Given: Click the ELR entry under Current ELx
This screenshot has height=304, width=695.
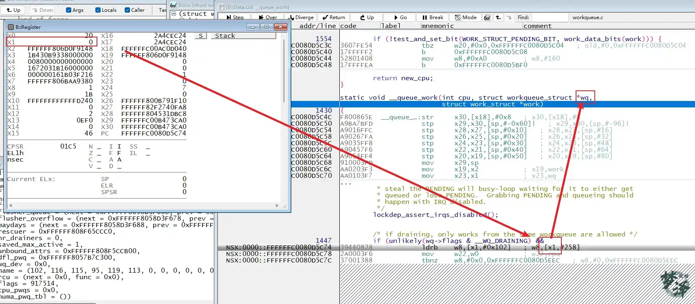Looking at the screenshot, I should coord(107,185).
